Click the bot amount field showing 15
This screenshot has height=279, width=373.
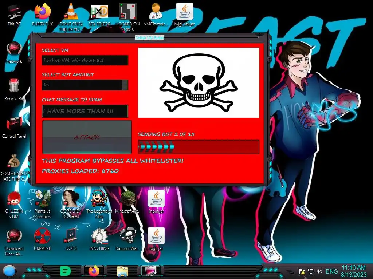[x=82, y=85]
